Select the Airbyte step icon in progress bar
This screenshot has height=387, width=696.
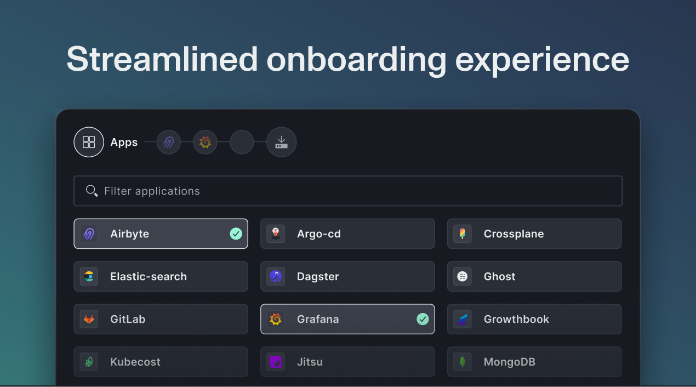coord(169,142)
